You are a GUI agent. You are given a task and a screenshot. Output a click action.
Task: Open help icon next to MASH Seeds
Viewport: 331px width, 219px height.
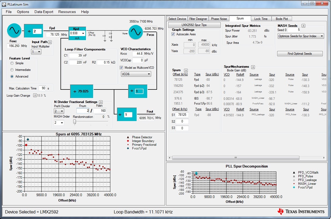(x=303, y=26)
